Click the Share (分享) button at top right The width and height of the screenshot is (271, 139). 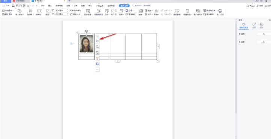click(268, 6)
